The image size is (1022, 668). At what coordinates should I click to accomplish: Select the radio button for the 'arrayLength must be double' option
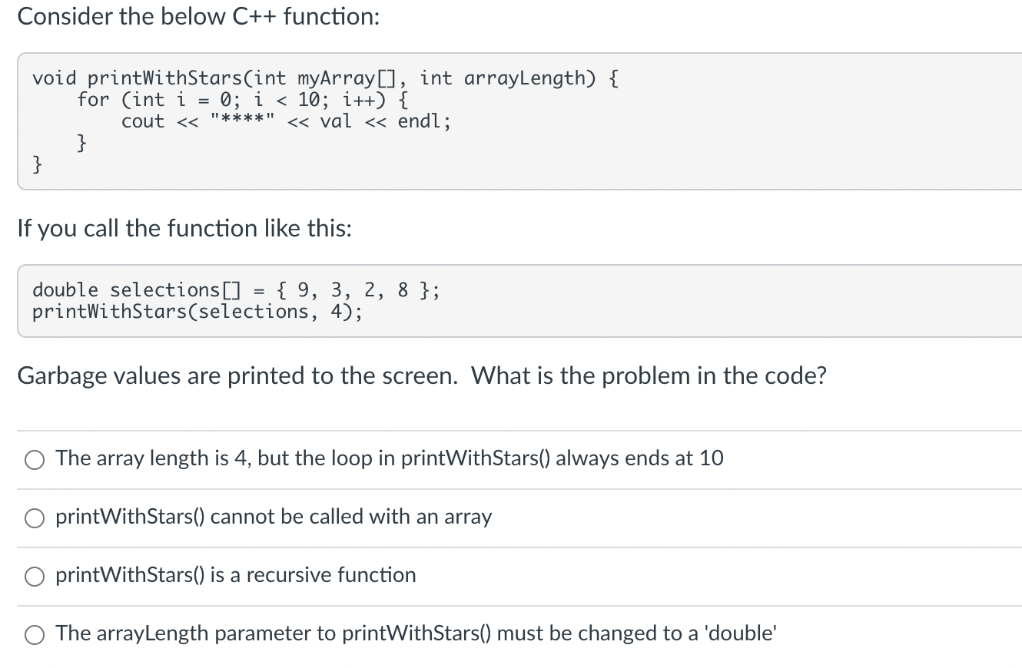[34, 634]
